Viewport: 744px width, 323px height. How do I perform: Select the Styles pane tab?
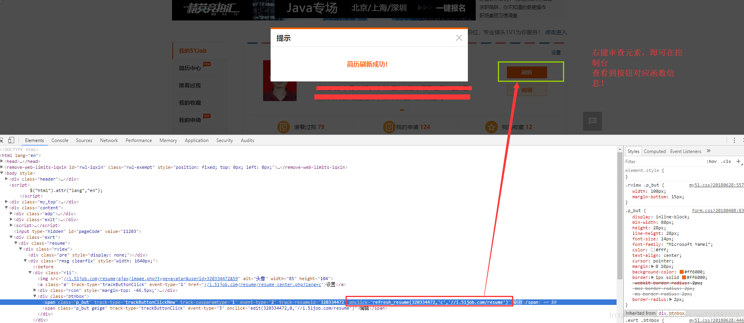pyautogui.click(x=633, y=151)
